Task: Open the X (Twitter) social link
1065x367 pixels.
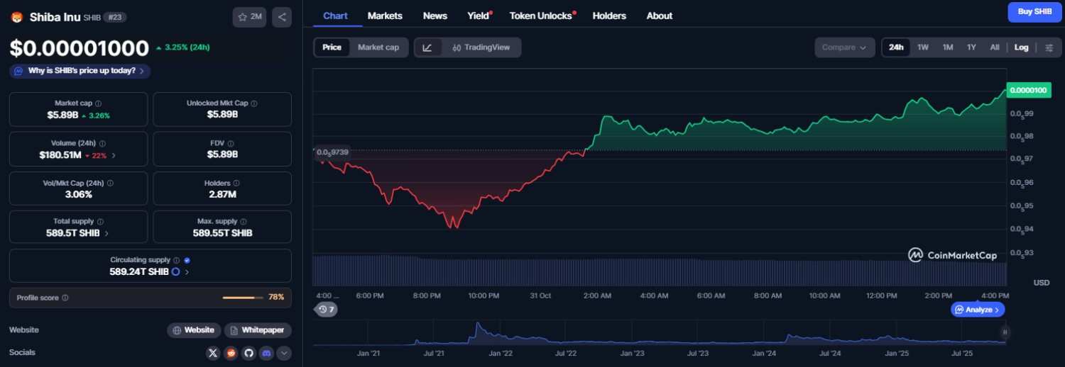Action: 213,352
